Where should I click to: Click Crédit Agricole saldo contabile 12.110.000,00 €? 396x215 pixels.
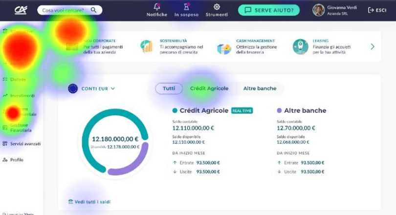[x=193, y=128]
